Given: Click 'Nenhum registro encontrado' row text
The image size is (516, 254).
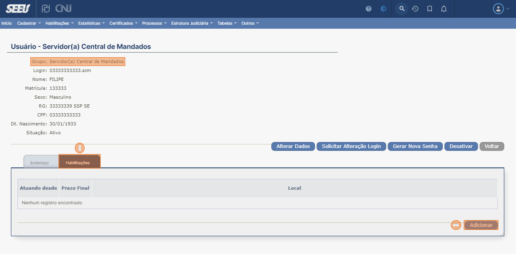Looking at the screenshot, I should tap(52, 203).
